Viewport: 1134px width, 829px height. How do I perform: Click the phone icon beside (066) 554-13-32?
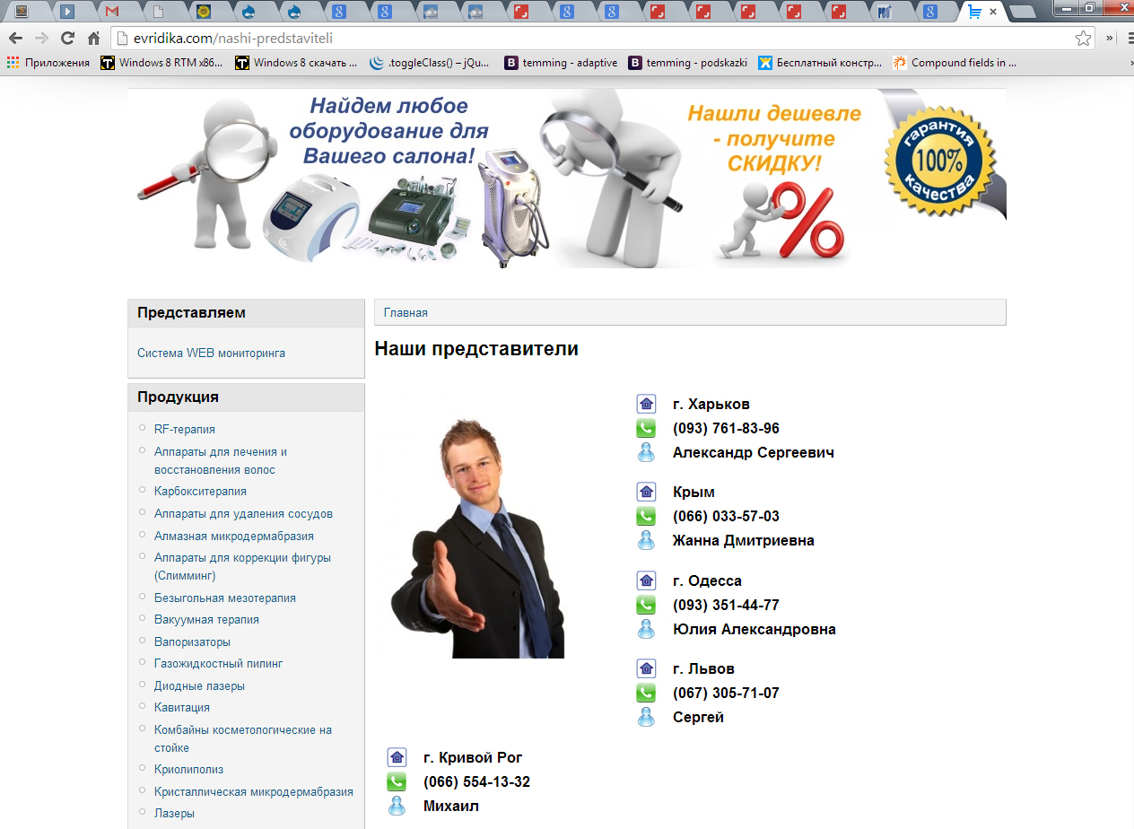[x=397, y=781]
